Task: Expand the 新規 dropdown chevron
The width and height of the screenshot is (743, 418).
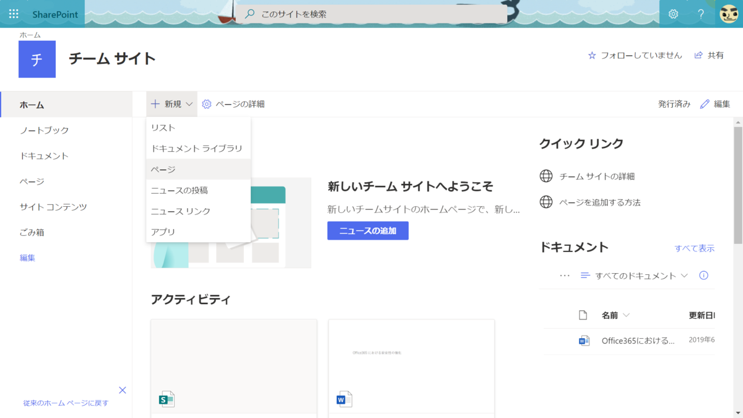Action: click(x=189, y=104)
